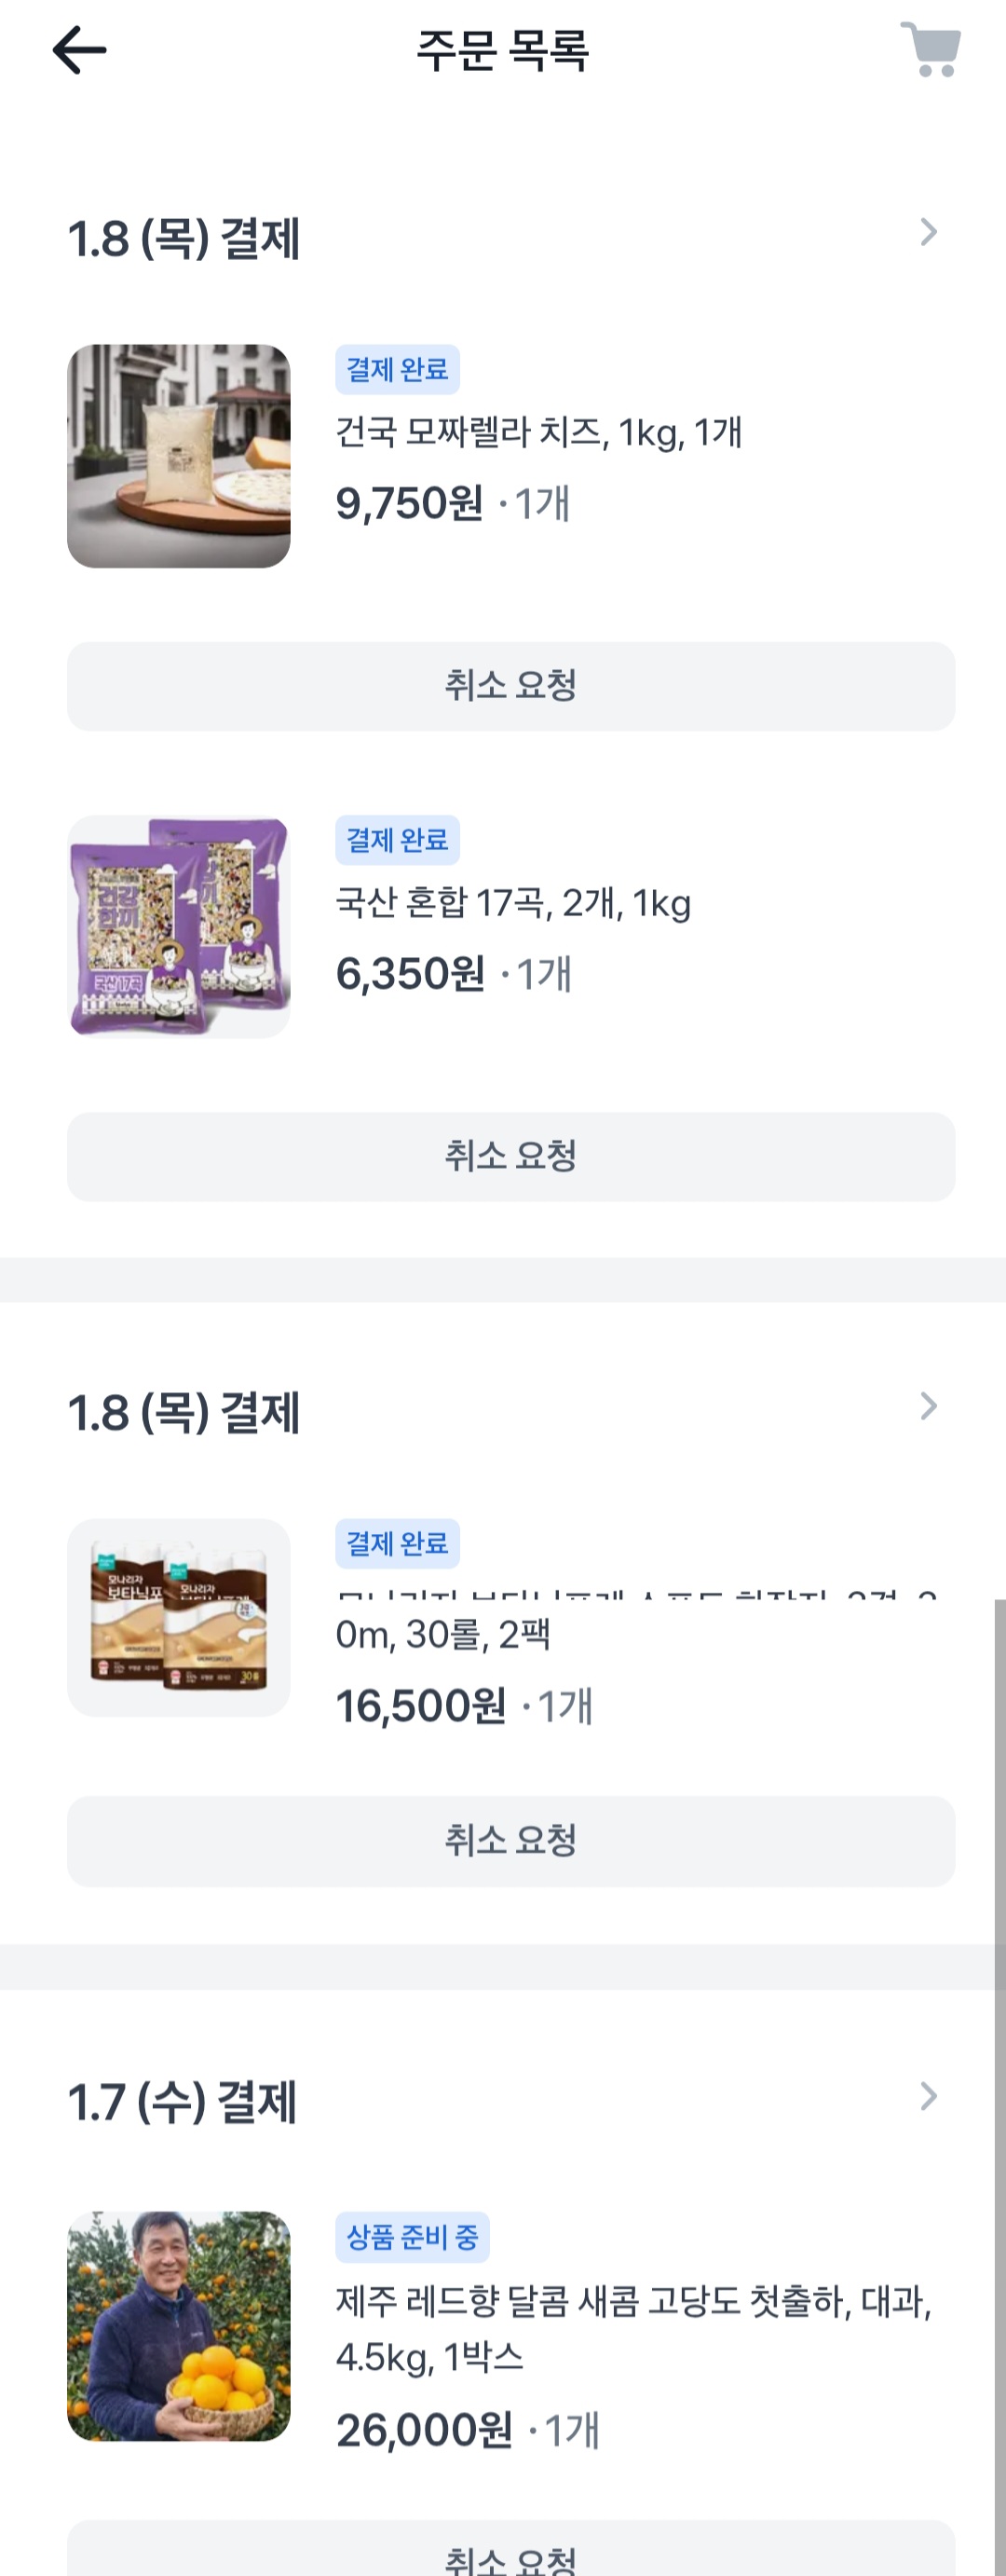Open 국산 혼합 17곡, 2개, 1kg title
This screenshot has height=2576, width=1006.
[x=512, y=903]
